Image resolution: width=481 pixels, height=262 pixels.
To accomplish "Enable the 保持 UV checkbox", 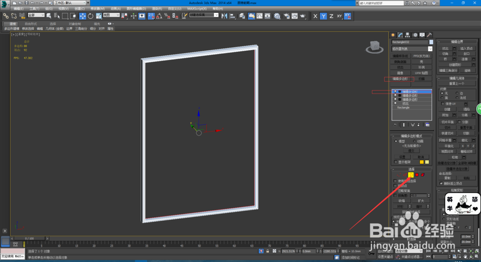I will click(443, 104).
